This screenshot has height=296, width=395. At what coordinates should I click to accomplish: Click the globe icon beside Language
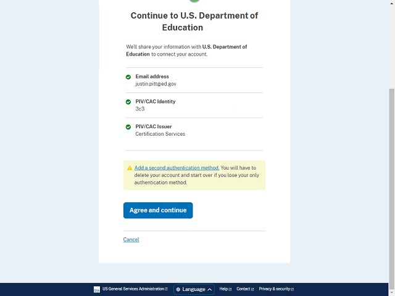point(178,289)
